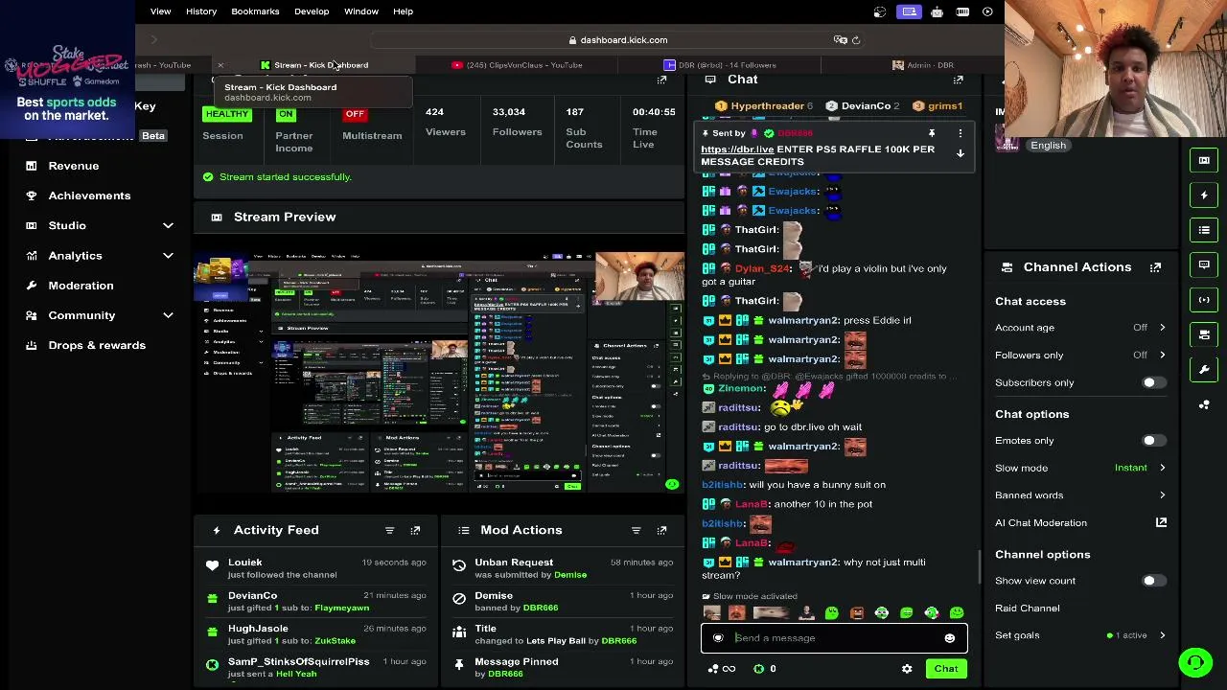This screenshot has height=690, width=1227.
Task: Go to the Moderation page
Action: click(x=81, y=286)
